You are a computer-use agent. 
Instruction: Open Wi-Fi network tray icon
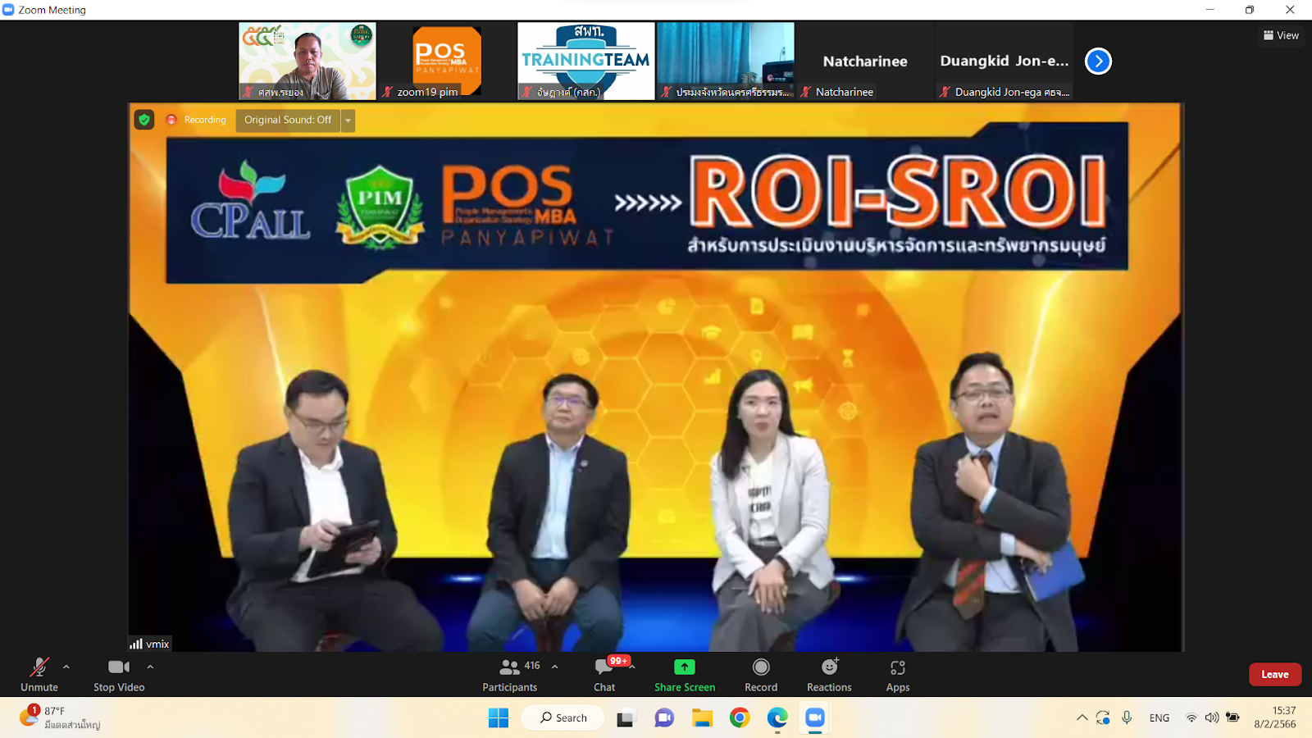(x=1191, y=717)
